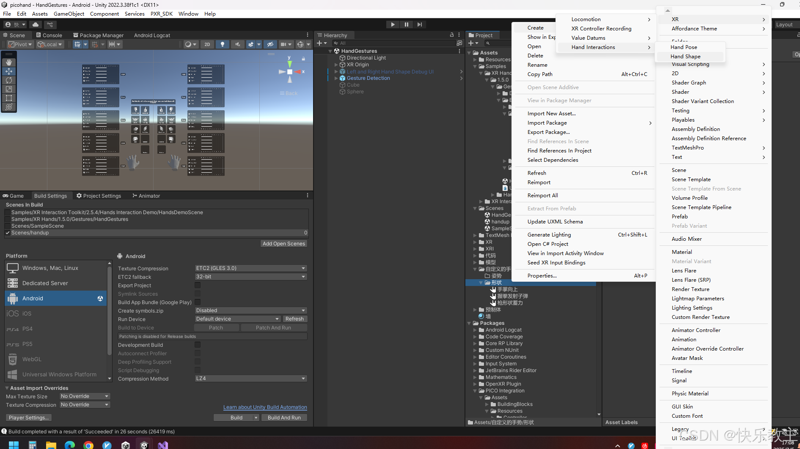Click the Refresh devices button

tap(294, 319)
